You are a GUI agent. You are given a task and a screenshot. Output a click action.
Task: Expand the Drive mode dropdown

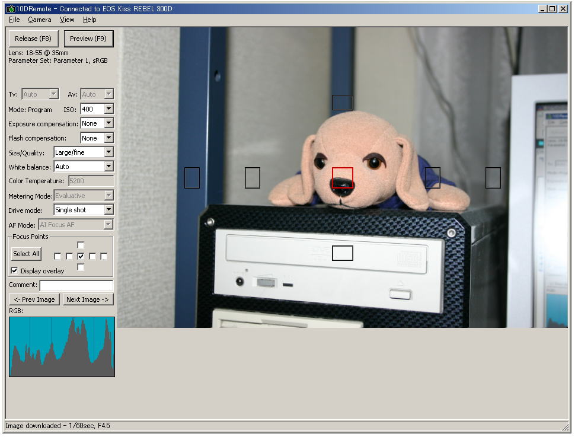tap(108, 210)
